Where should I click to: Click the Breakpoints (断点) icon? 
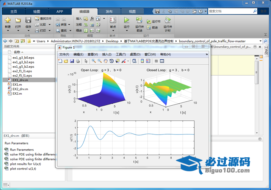tap(113, 20)
